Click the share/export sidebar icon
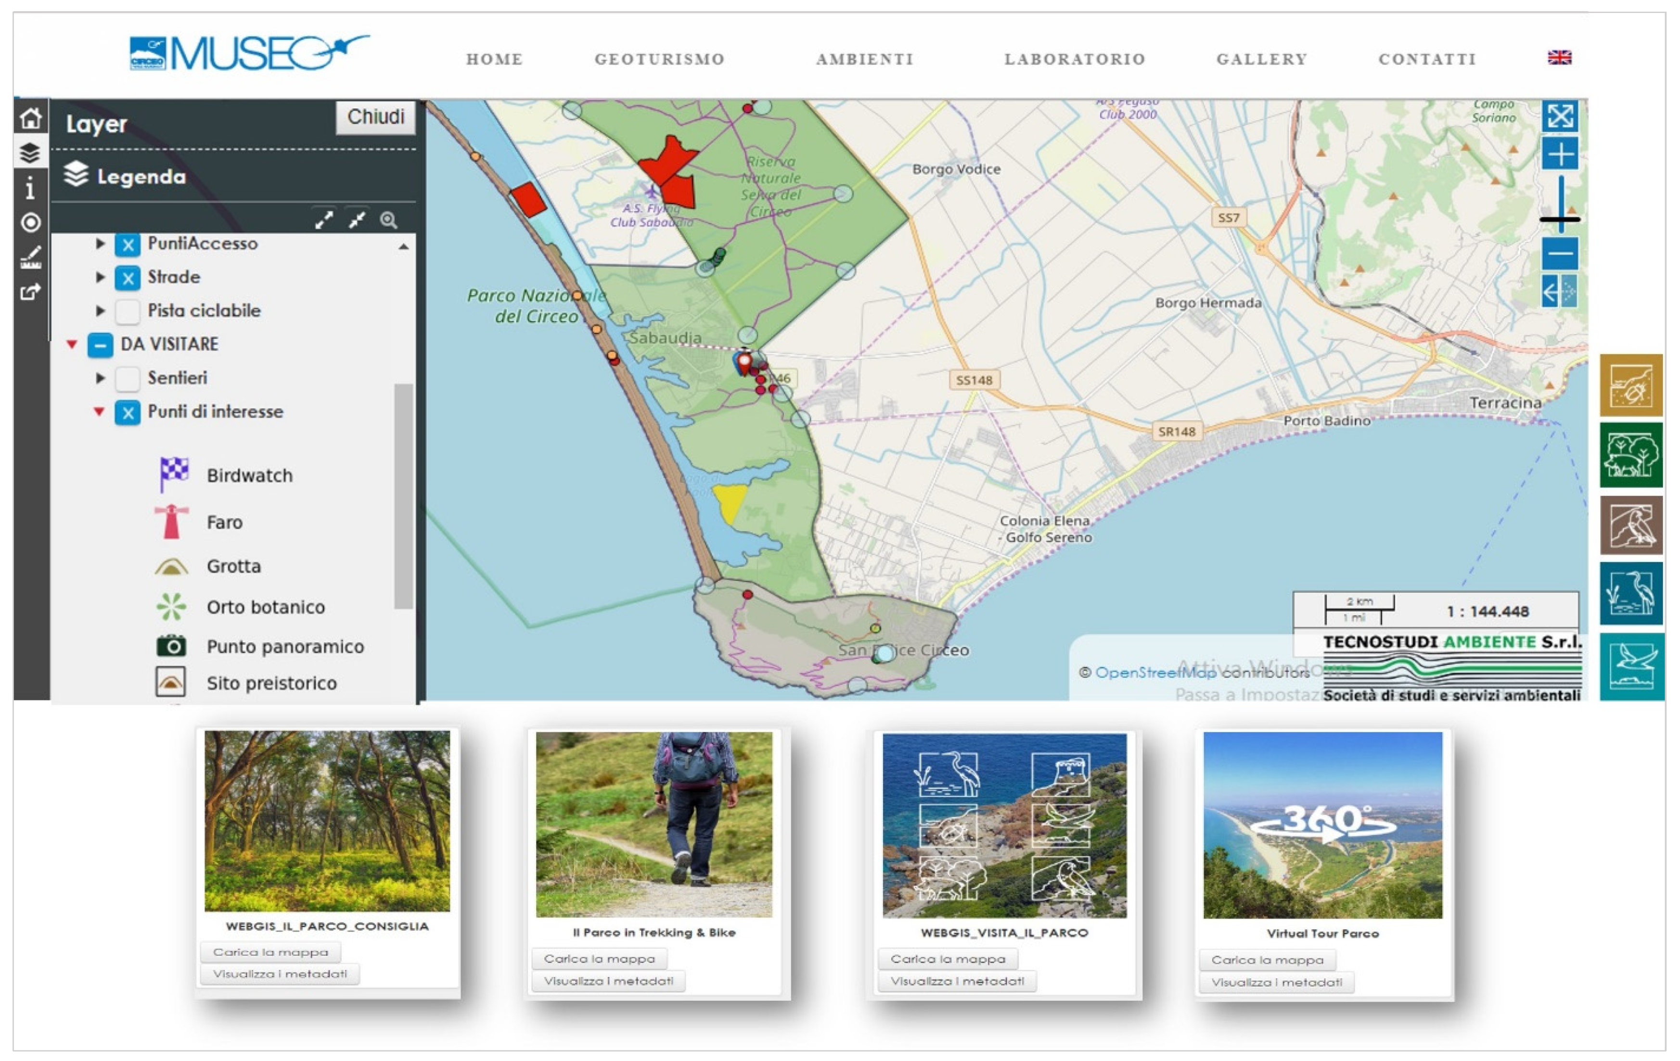The height and width of the screenshot is (1061, 1680). 30,292
